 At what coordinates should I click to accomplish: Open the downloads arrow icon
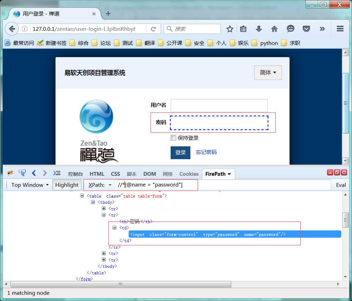[x=259, y=29]
